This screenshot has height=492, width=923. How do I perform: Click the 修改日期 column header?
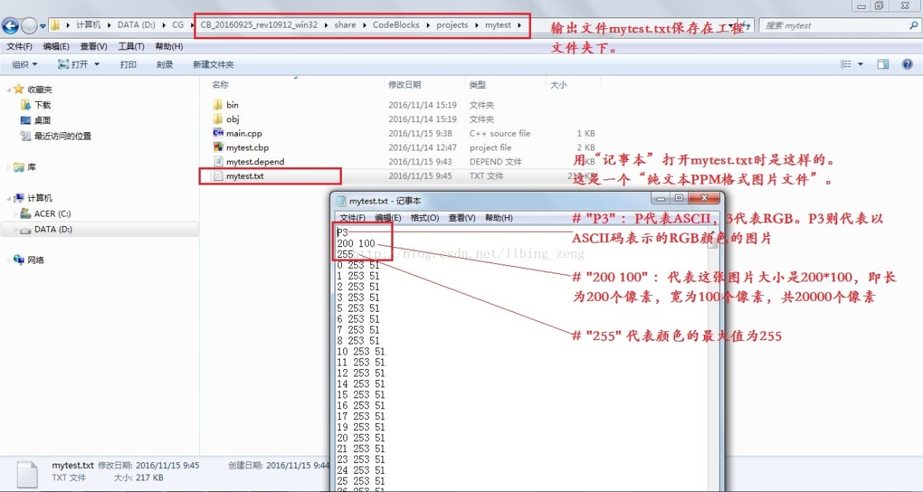405,85
